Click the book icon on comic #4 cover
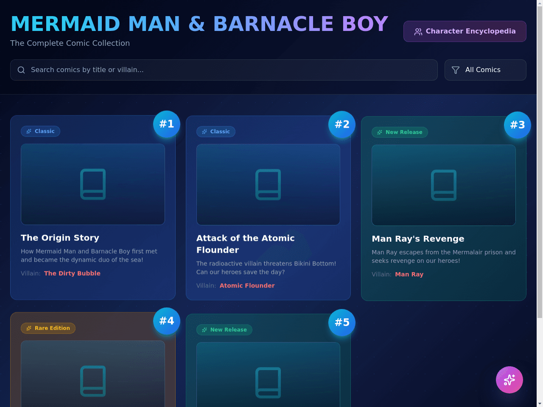Image resolution: width=543 pixels, height=407 pixels. [x=93, y=381]
